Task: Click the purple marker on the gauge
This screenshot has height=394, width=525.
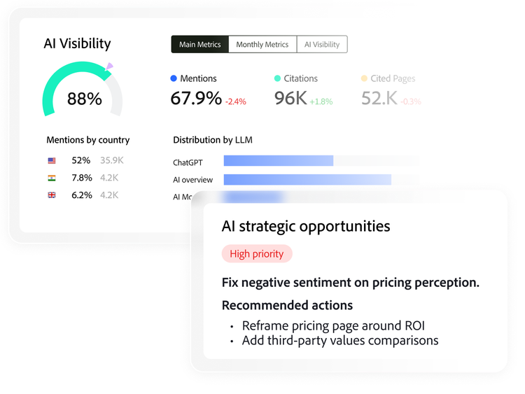Action: (x=109, y=66)
